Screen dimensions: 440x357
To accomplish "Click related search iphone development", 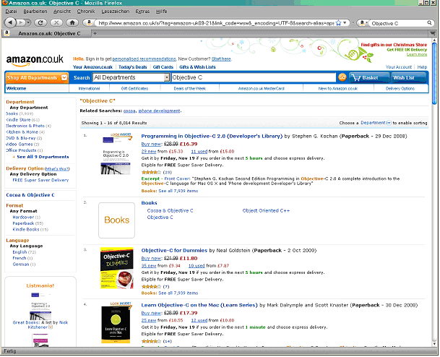I will point(160,111).
